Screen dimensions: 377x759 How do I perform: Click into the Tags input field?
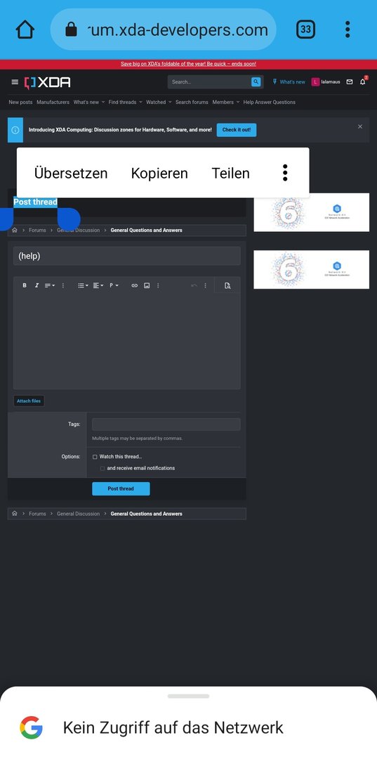click(x=166, y=424)
